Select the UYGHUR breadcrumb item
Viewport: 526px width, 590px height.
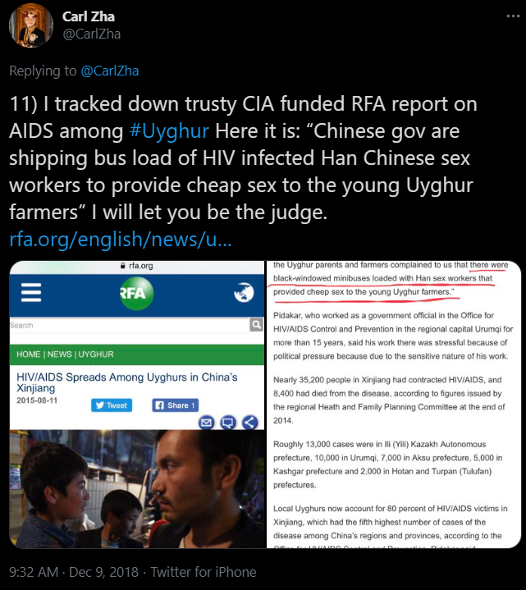[96, 354]
